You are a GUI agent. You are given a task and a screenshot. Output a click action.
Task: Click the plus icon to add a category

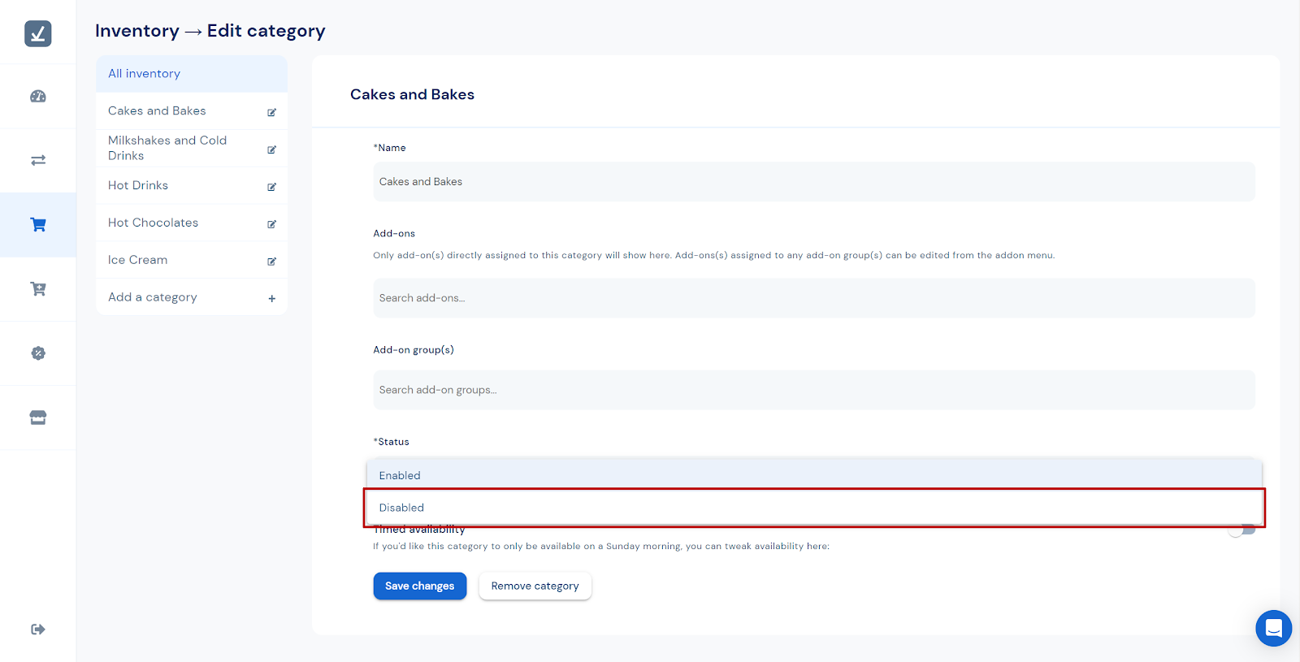click(x=271, y=298)
